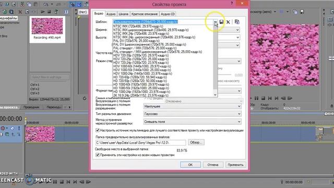
Task: Open the track FX gear icon on the video track
Action: 3,128
